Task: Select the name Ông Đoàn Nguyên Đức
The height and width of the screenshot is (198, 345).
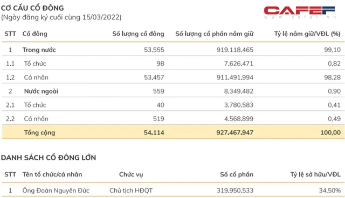Action: (x=56, y=190)
